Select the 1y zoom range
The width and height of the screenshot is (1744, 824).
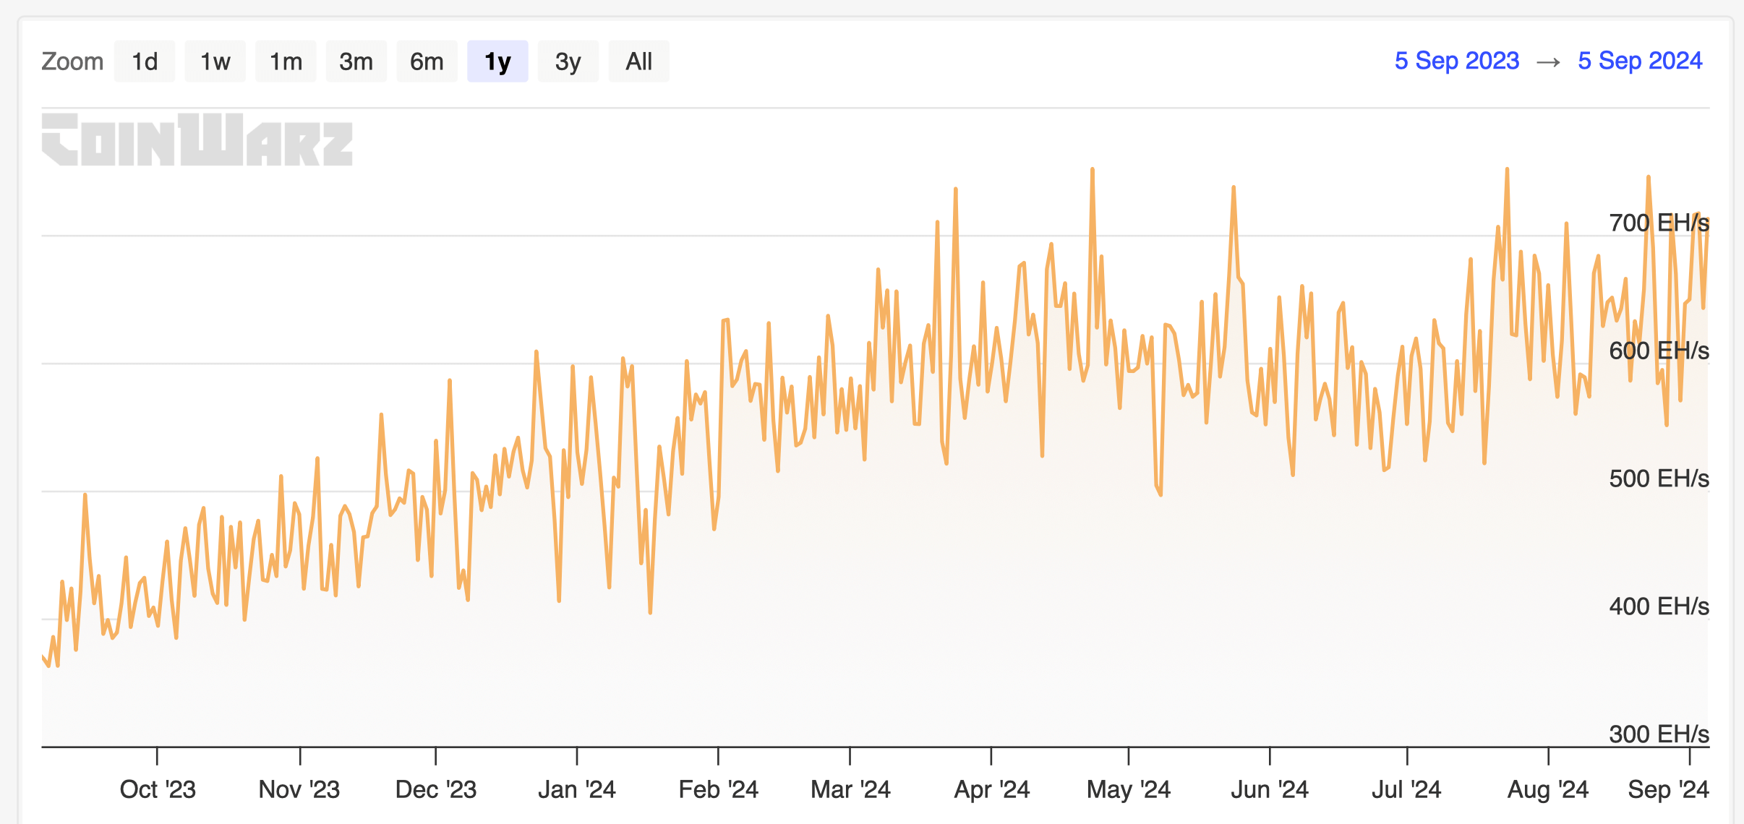(497, 61)
